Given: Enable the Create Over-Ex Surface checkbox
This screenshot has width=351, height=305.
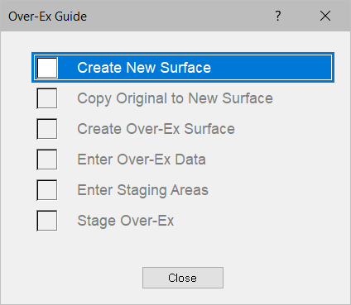Looking at the screenshot, I should (47, 129).
